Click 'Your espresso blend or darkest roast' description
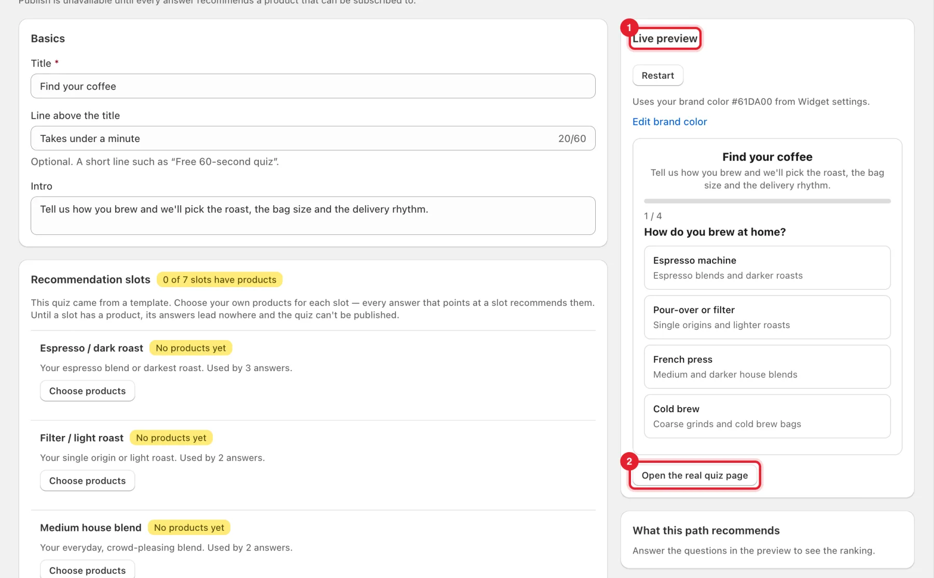The height and width of the screenshot is (578, 934). pos(166,368)
